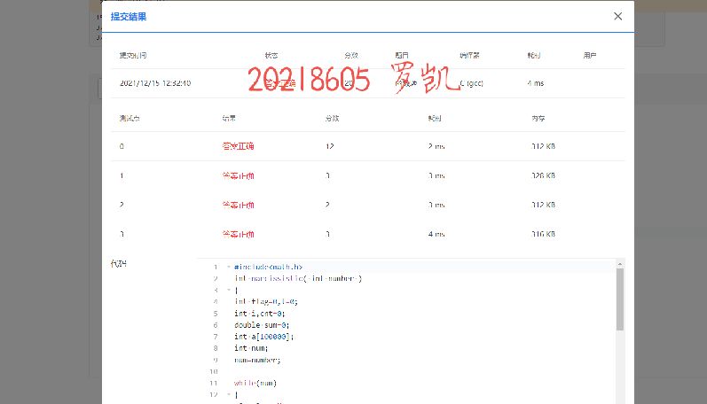This screenshot has width=707, height=404.
Task: Click 答案正确 result for test point 2
Action: point(238,205)
